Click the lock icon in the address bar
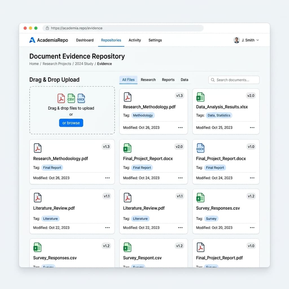This screenshot has width=289, height=289. pos(47,28)
